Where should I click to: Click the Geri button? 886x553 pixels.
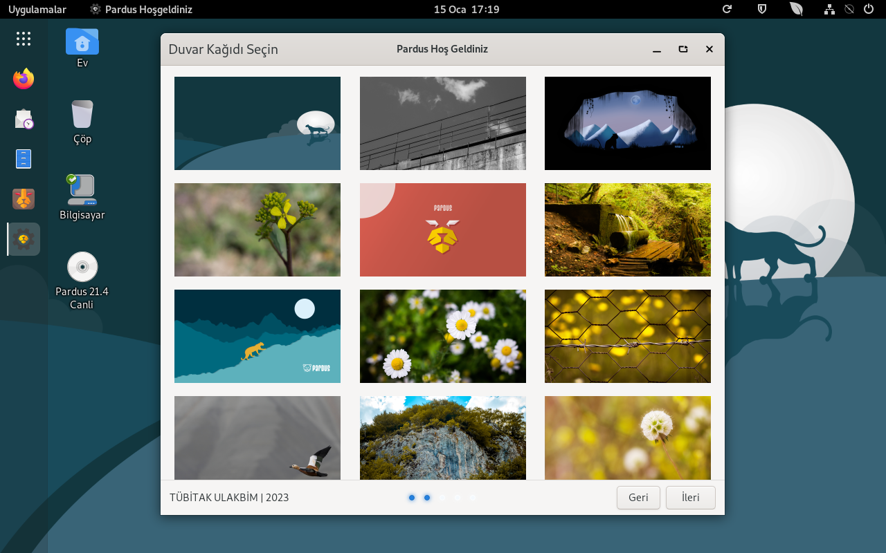pyautogui.click(x=638, y=498)
